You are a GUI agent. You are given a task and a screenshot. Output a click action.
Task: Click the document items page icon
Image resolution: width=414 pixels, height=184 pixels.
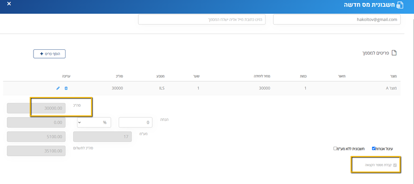(394, 53)
